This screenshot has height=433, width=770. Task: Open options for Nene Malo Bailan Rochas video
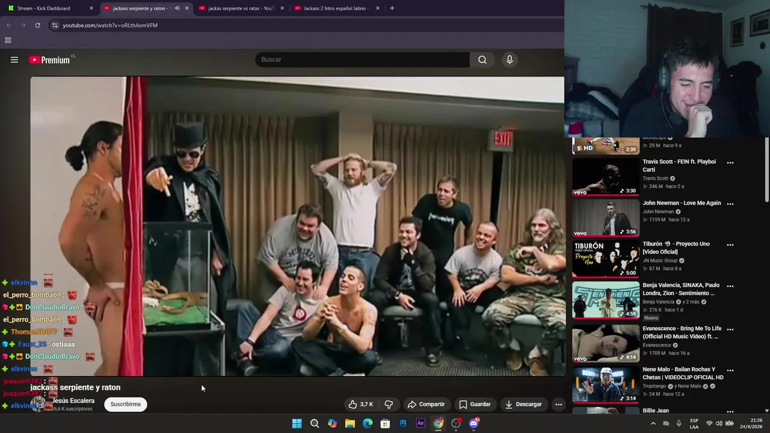click(730, 370)
